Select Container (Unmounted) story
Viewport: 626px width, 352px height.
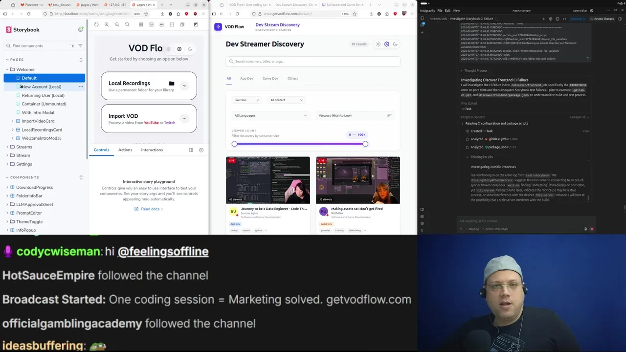pos(44,104)
